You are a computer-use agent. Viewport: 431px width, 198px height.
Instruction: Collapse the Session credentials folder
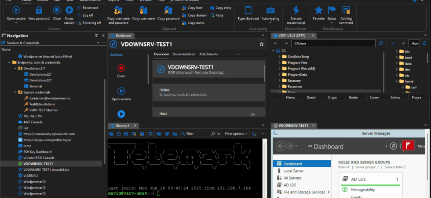[15, 92]
